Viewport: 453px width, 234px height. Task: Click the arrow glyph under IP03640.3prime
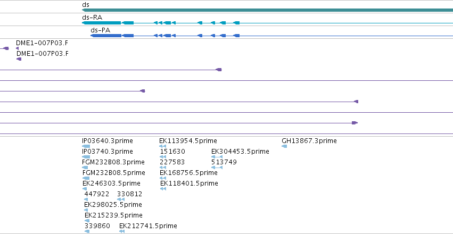tap(86, 146)
